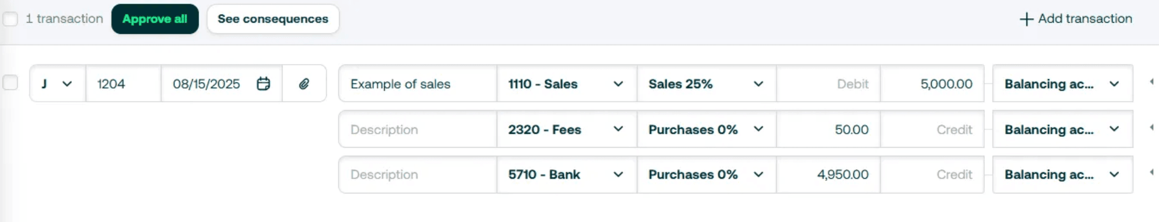Check the transaction 1204 row checkbox

point(10,83)
